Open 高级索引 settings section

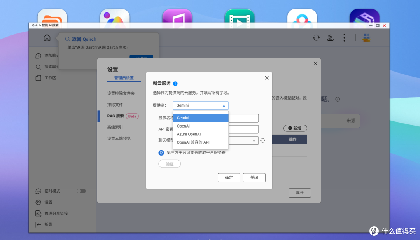coord(115,127)
